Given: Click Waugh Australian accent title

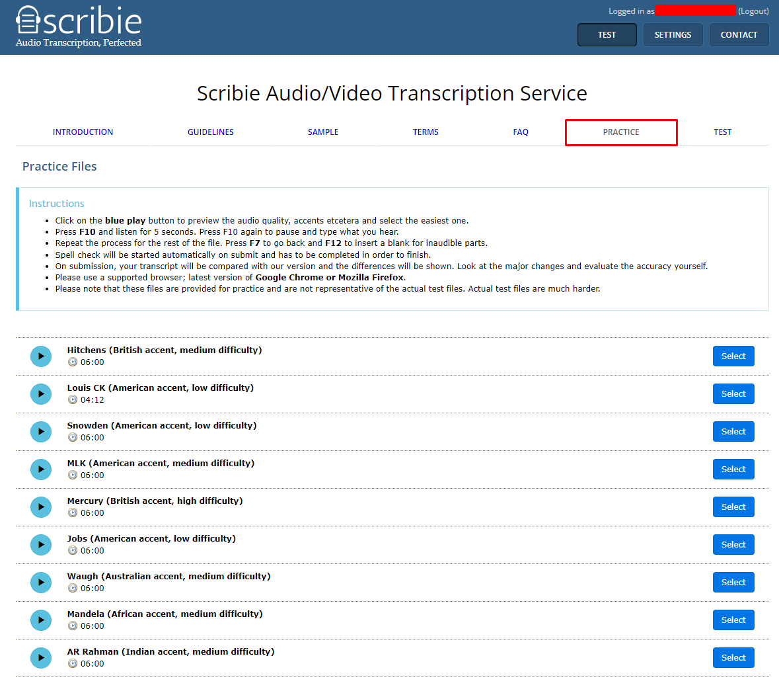Looking at the screenshot, I should tap(169, 577).
